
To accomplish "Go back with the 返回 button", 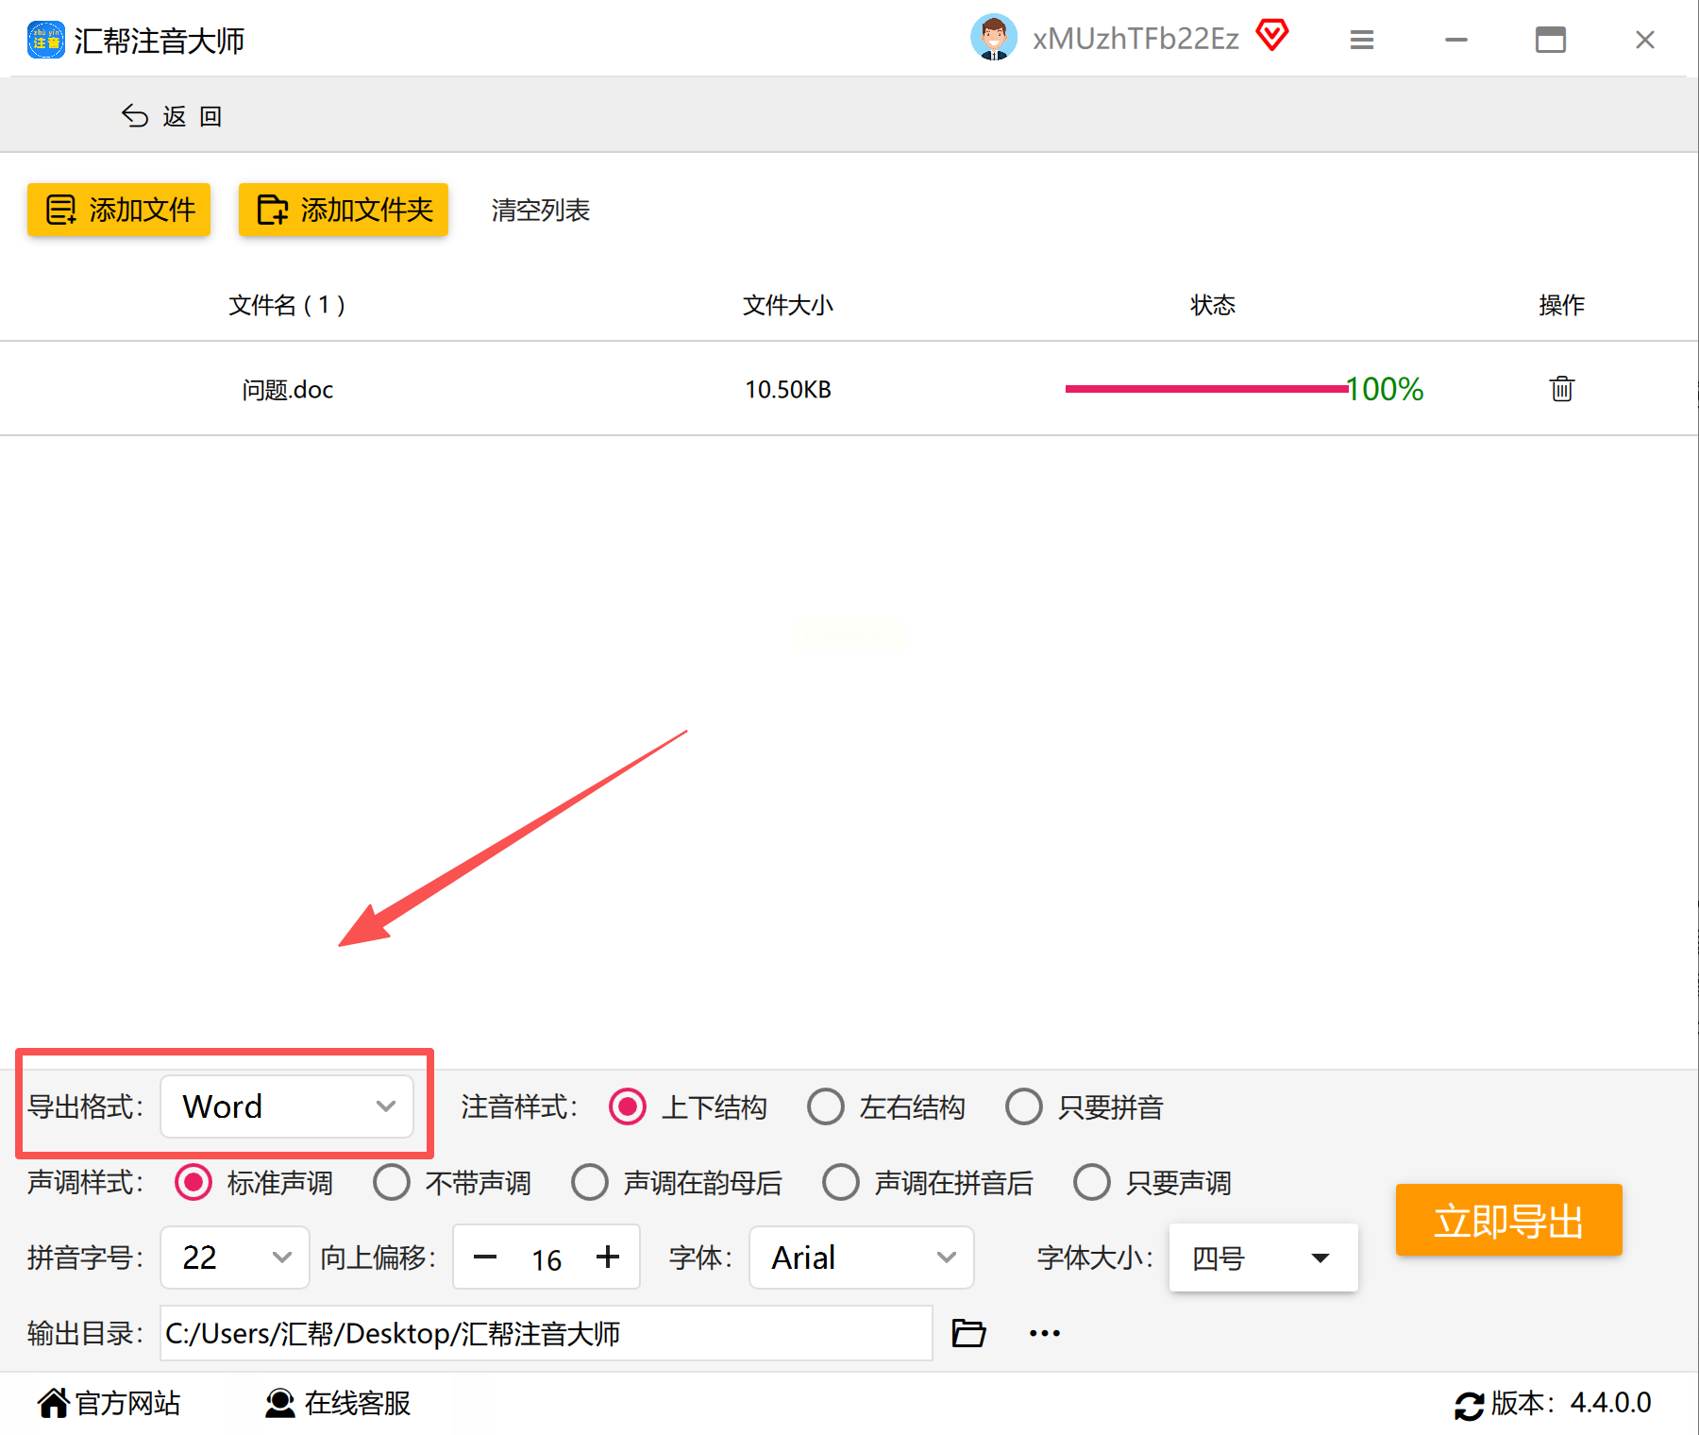I will click(172, 116).
